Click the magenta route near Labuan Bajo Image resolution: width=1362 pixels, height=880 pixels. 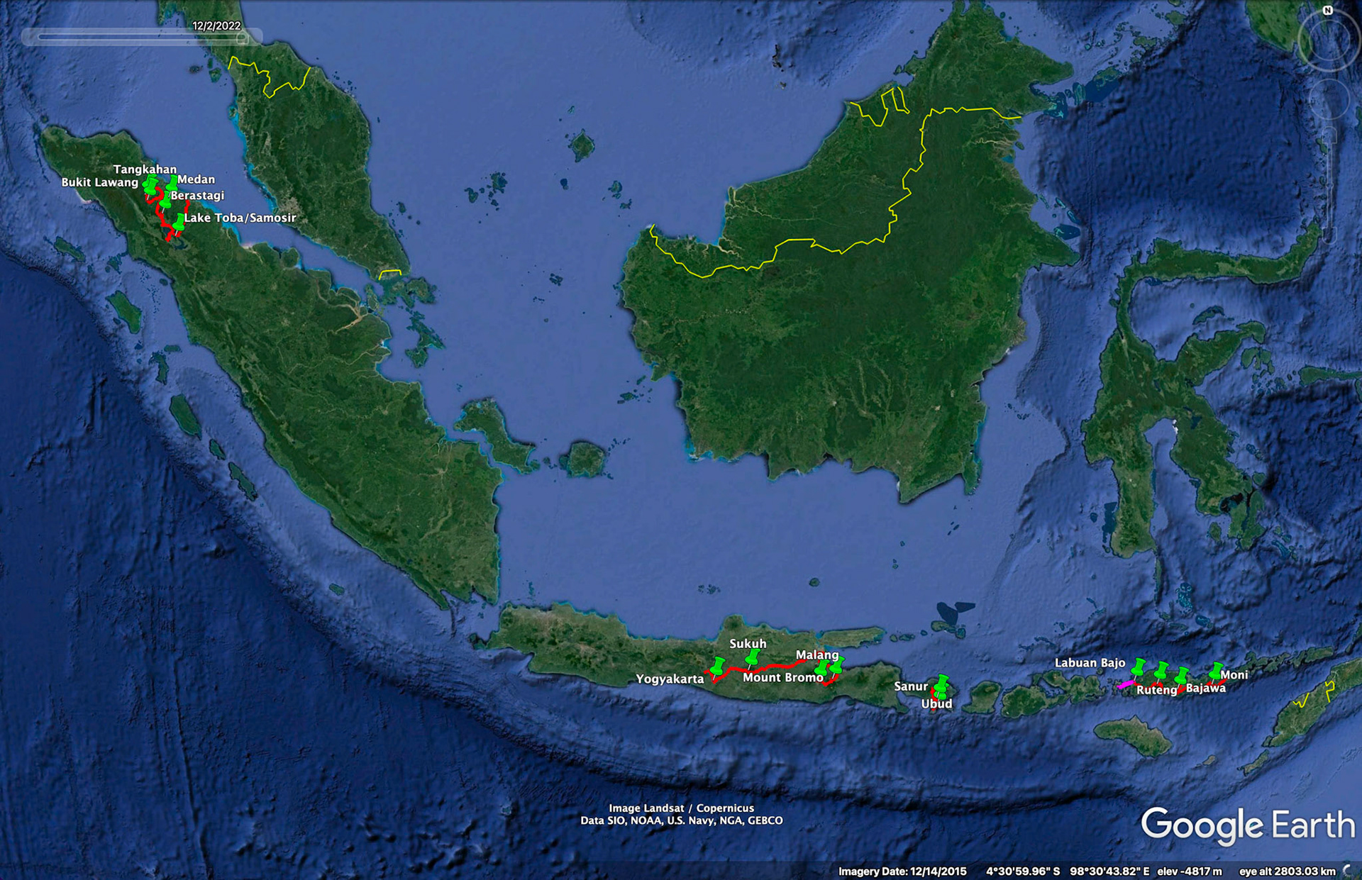coord(1126,685)
